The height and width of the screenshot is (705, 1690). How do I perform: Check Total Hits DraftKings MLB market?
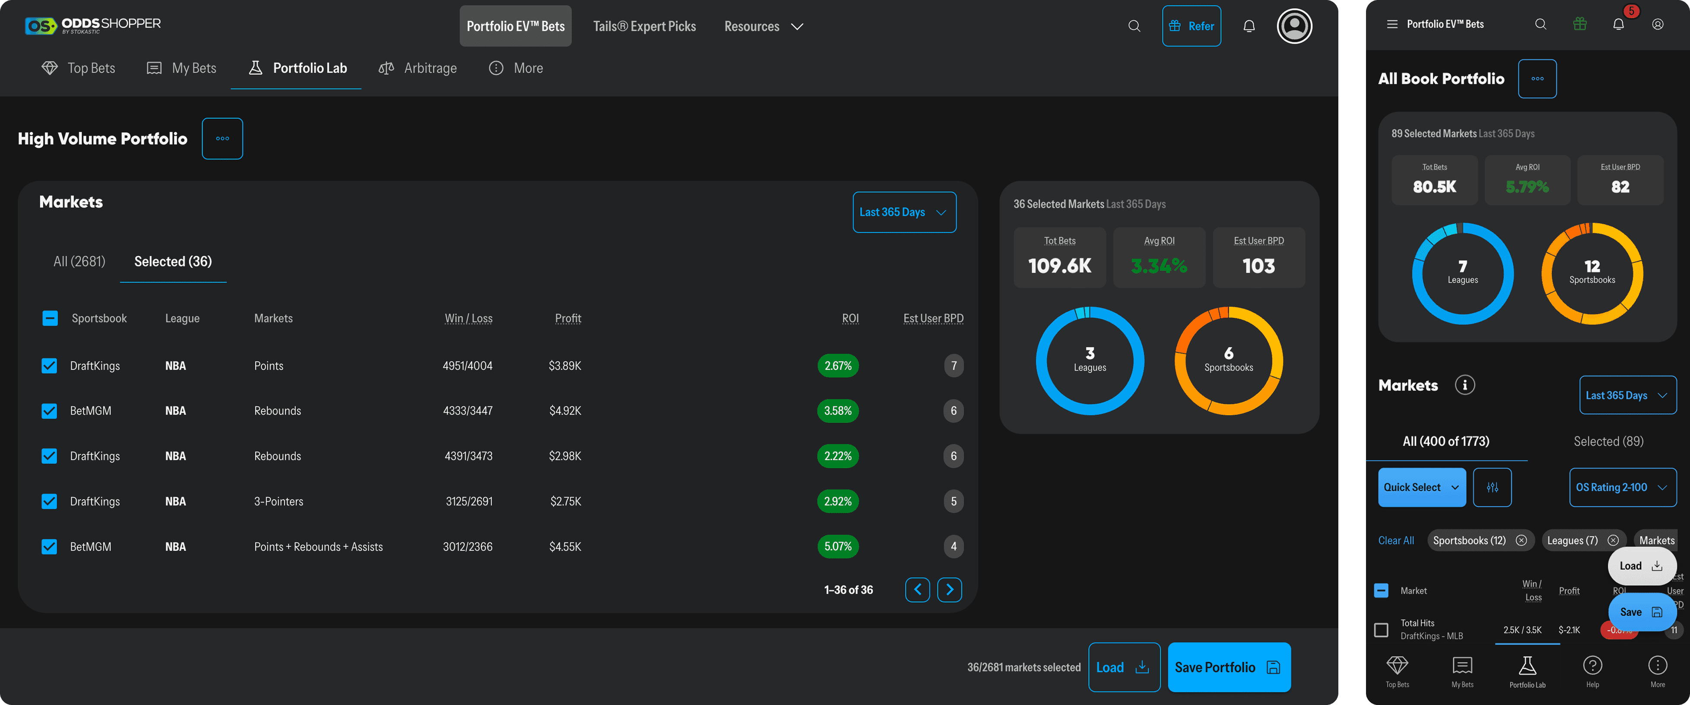(x=1381, y=629)
